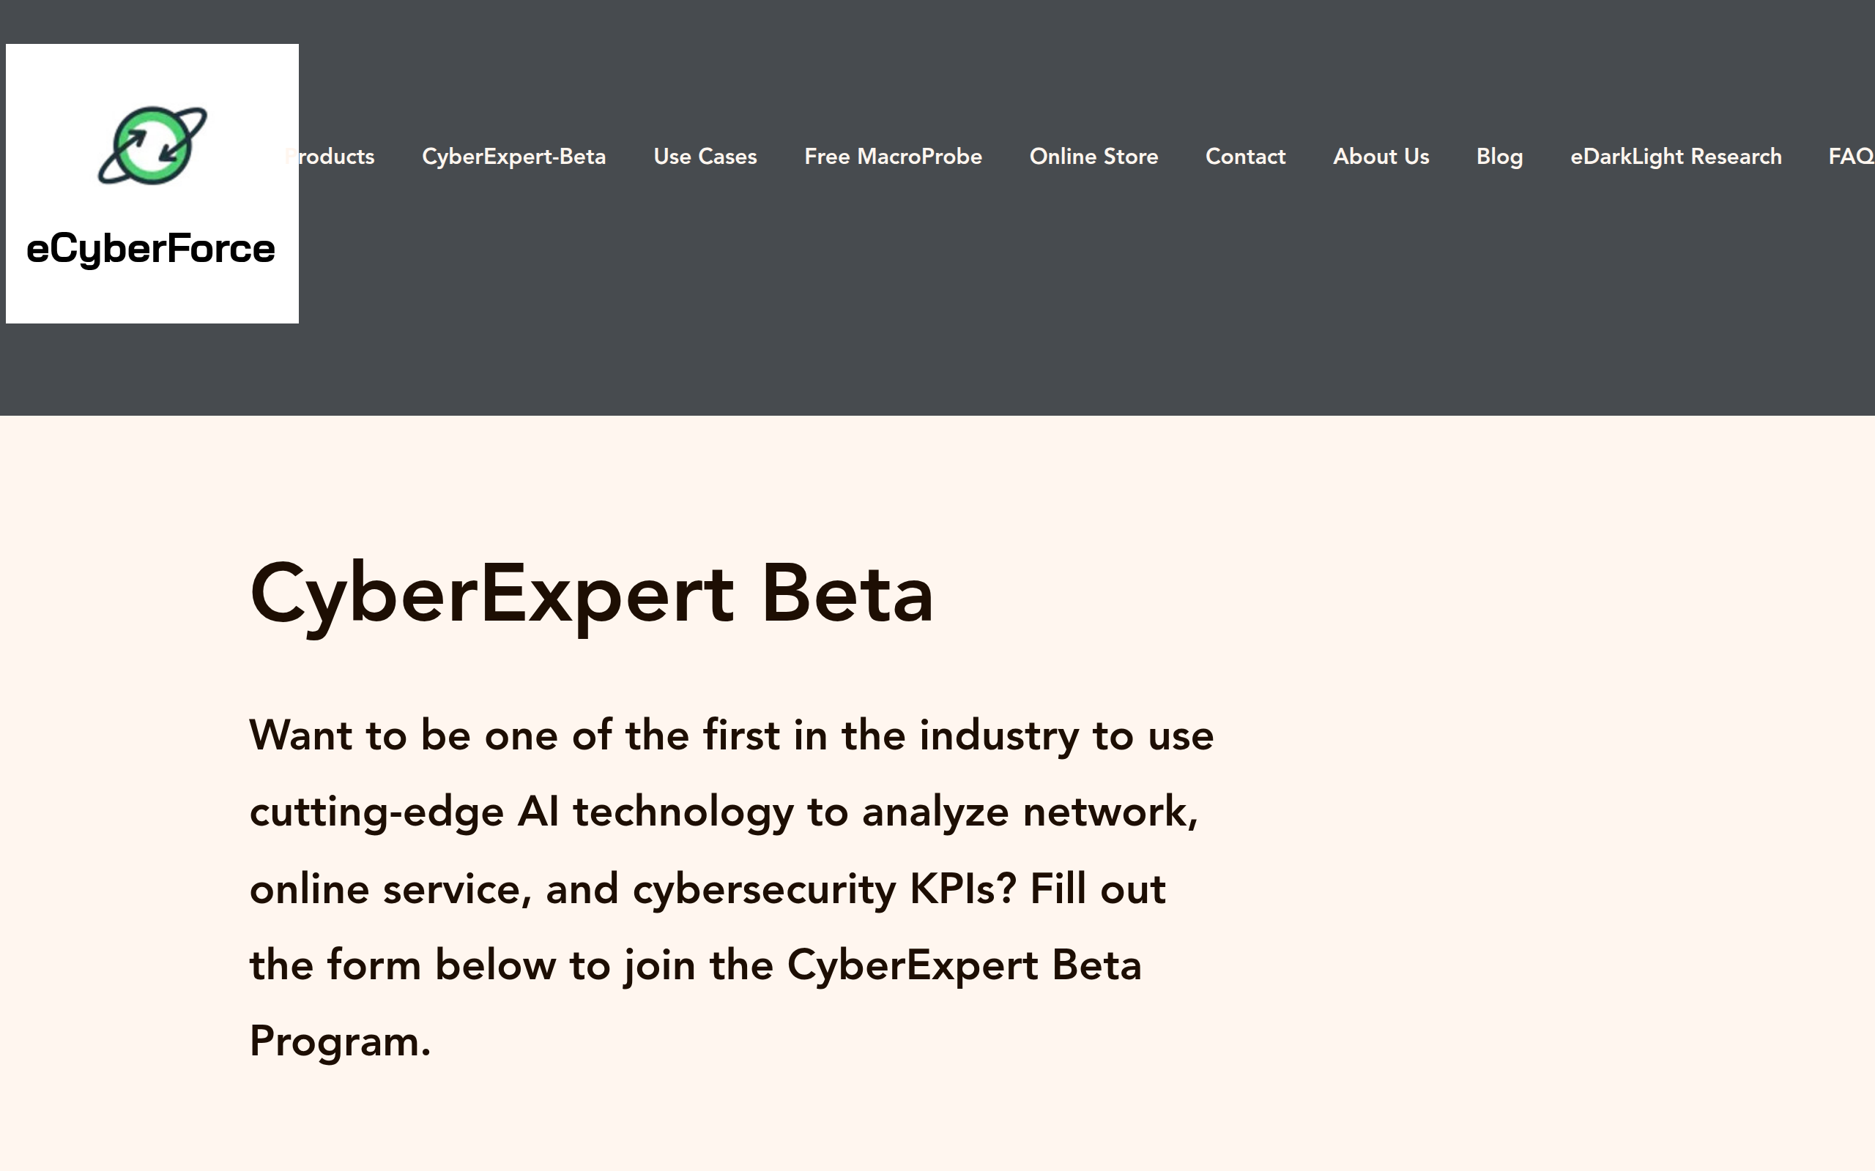This screenshot has width=1875, height=1171.
Task: Select Free MacroProbe from the navigation
Action: [x=893, y=157]
